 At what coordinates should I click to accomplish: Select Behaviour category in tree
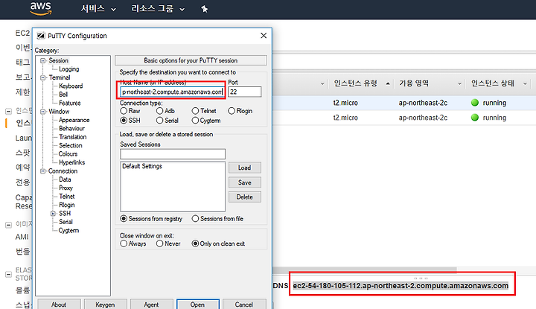click(x=71, y=129)
